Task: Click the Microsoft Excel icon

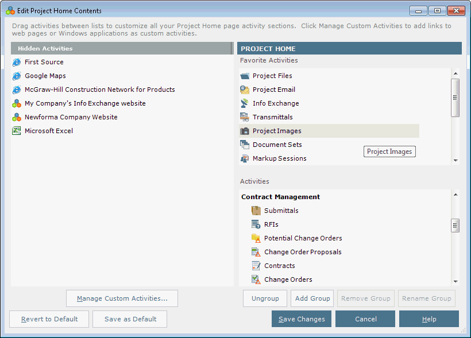Action: 17,131
